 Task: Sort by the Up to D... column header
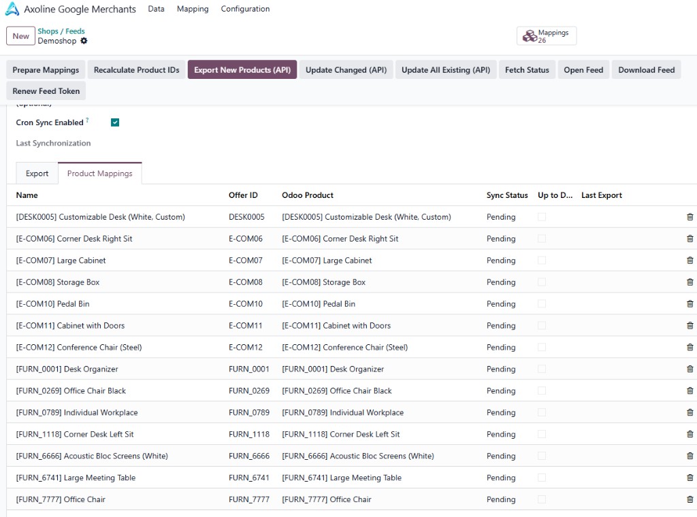tap(555, 195)
